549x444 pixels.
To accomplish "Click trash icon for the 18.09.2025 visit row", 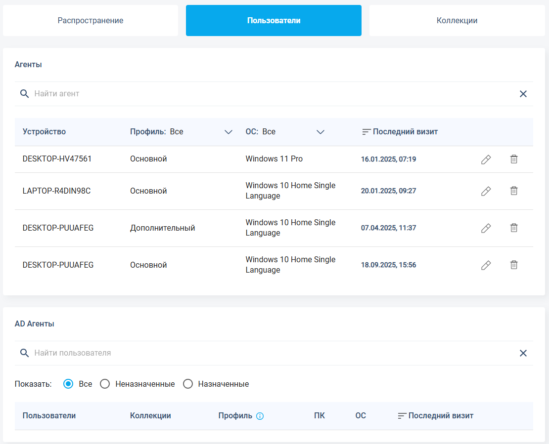I will pos(514,265).
